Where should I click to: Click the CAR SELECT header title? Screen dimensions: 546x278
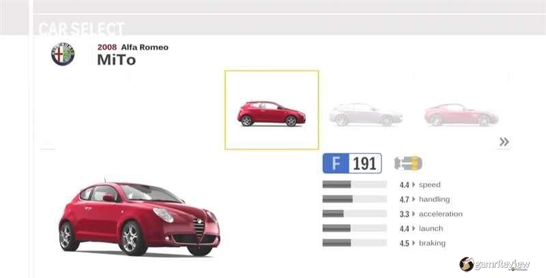pyautogui.click(x=81, y=29)
